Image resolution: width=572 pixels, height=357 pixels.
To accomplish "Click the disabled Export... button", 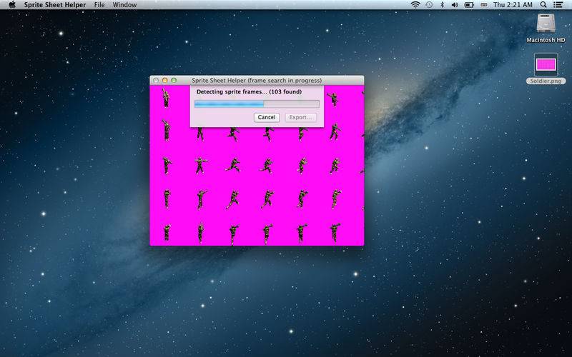I will tap(300, 117).
